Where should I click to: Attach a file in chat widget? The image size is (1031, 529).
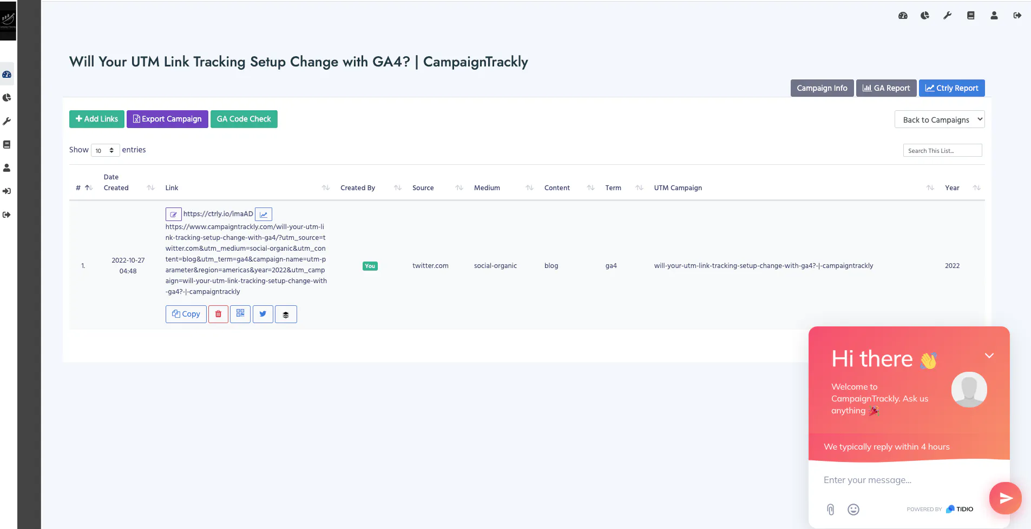(x=831, y=510)
